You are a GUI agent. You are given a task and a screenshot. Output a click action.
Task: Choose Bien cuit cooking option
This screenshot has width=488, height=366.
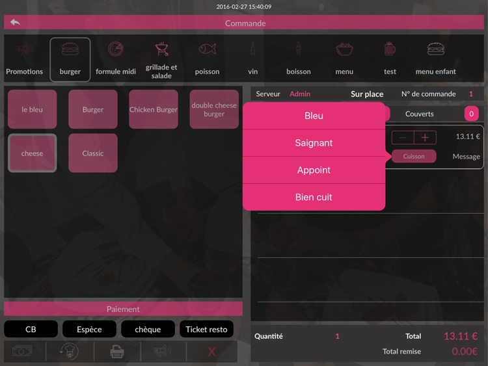314,197
